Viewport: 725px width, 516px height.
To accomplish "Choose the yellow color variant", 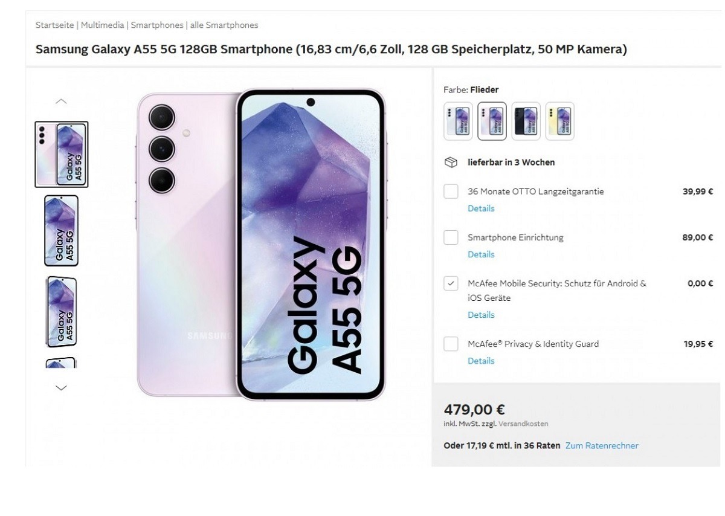I will click(560, 121).
